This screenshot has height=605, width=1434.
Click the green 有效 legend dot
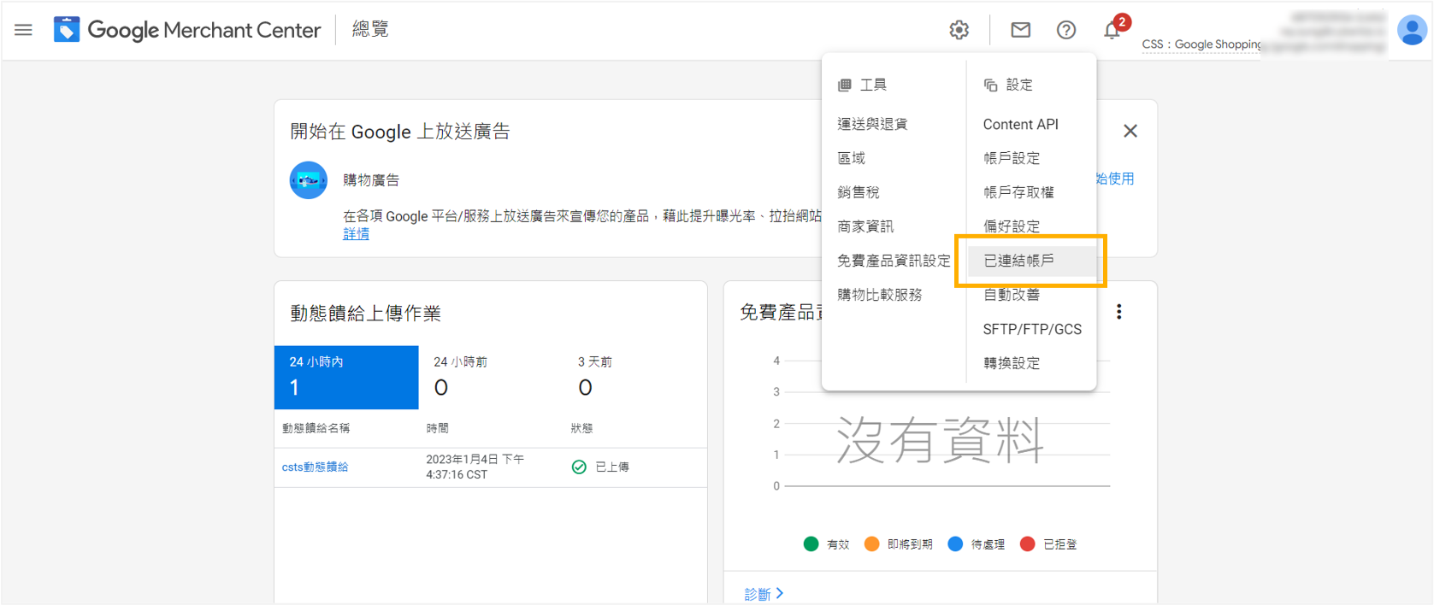point(811,544)
